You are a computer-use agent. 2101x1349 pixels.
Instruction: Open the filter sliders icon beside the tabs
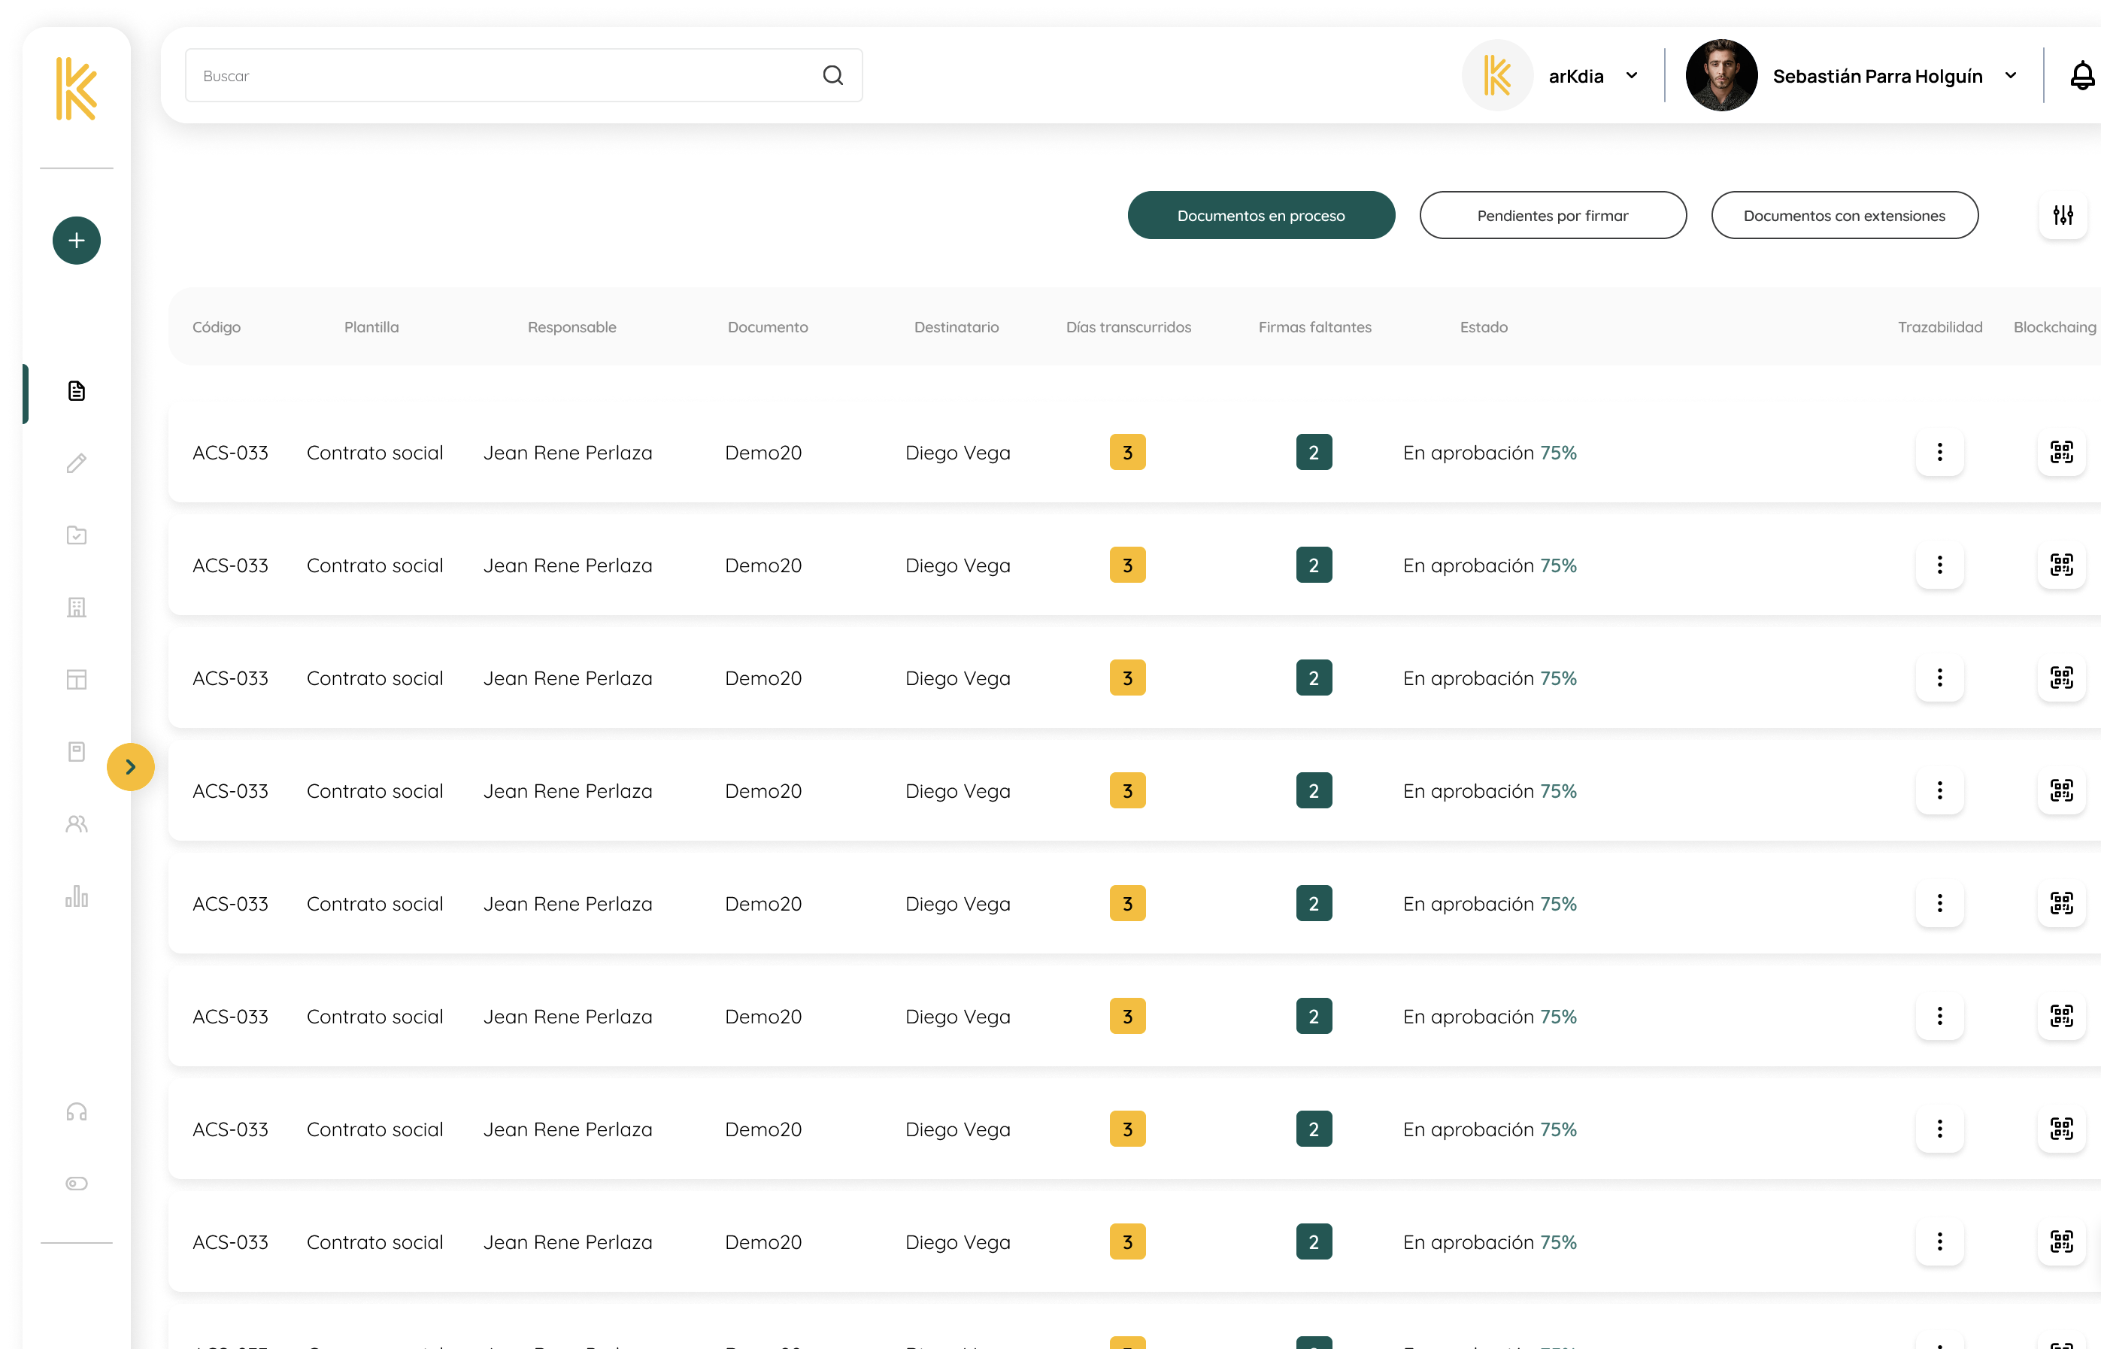point(2063,214)
